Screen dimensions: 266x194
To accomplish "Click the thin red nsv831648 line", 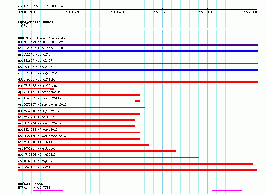I will [137, 57].
